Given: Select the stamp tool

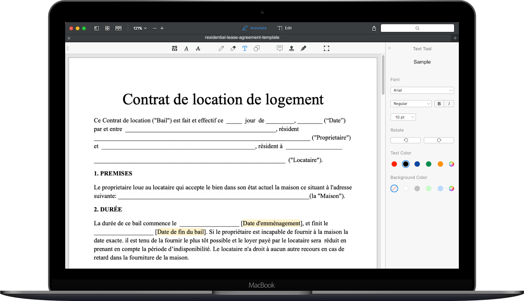Looking at the screenshot, I should [292, 48].
